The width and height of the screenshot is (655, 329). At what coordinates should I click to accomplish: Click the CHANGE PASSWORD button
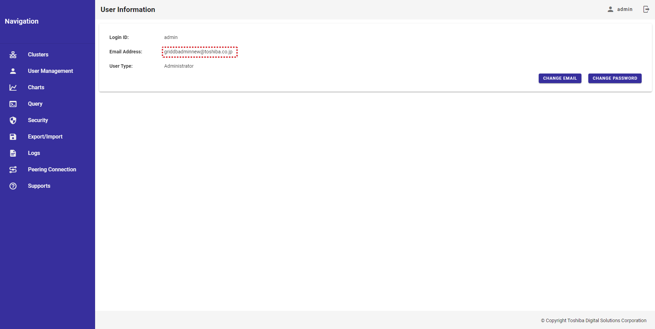615,78
